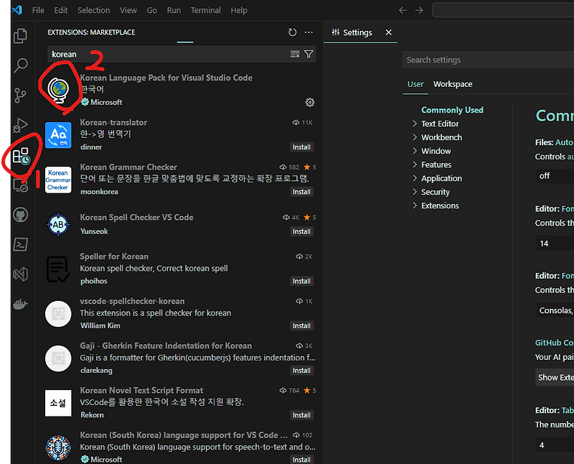This screenshot has width=574, height=464.
Task: Open the Remote Explorer view
Action: pos(21,185)
